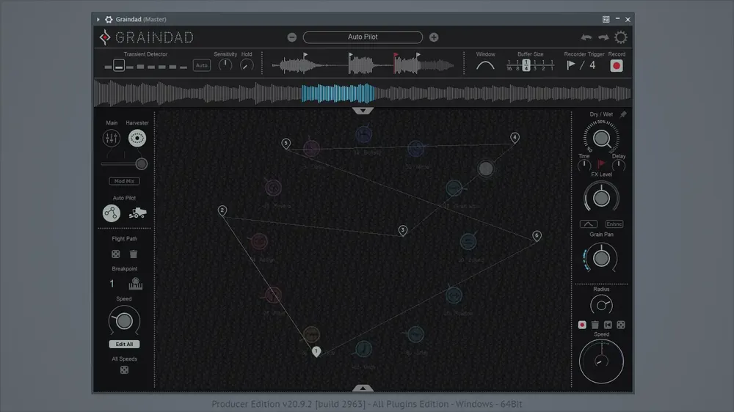Select Buffer Size 1/4
This screenshot has width=734, height=412.
tap(526, 65)
